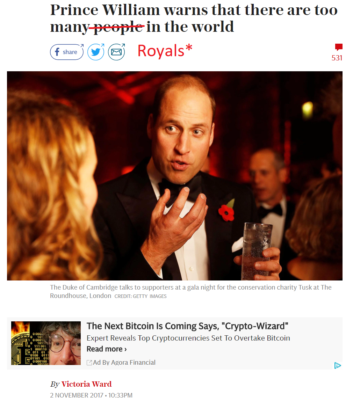360x401 pixels.
Task: Click the 'Ad By Agora Financial' label
Action: pyautogui.click(x=124, y=362)
